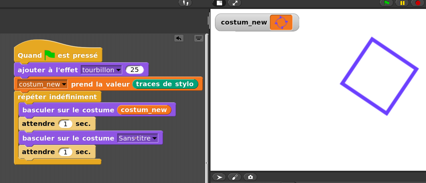Add a new turtle sprite
Viewport: 426px width, 183px height.
(x=219, y=177)
